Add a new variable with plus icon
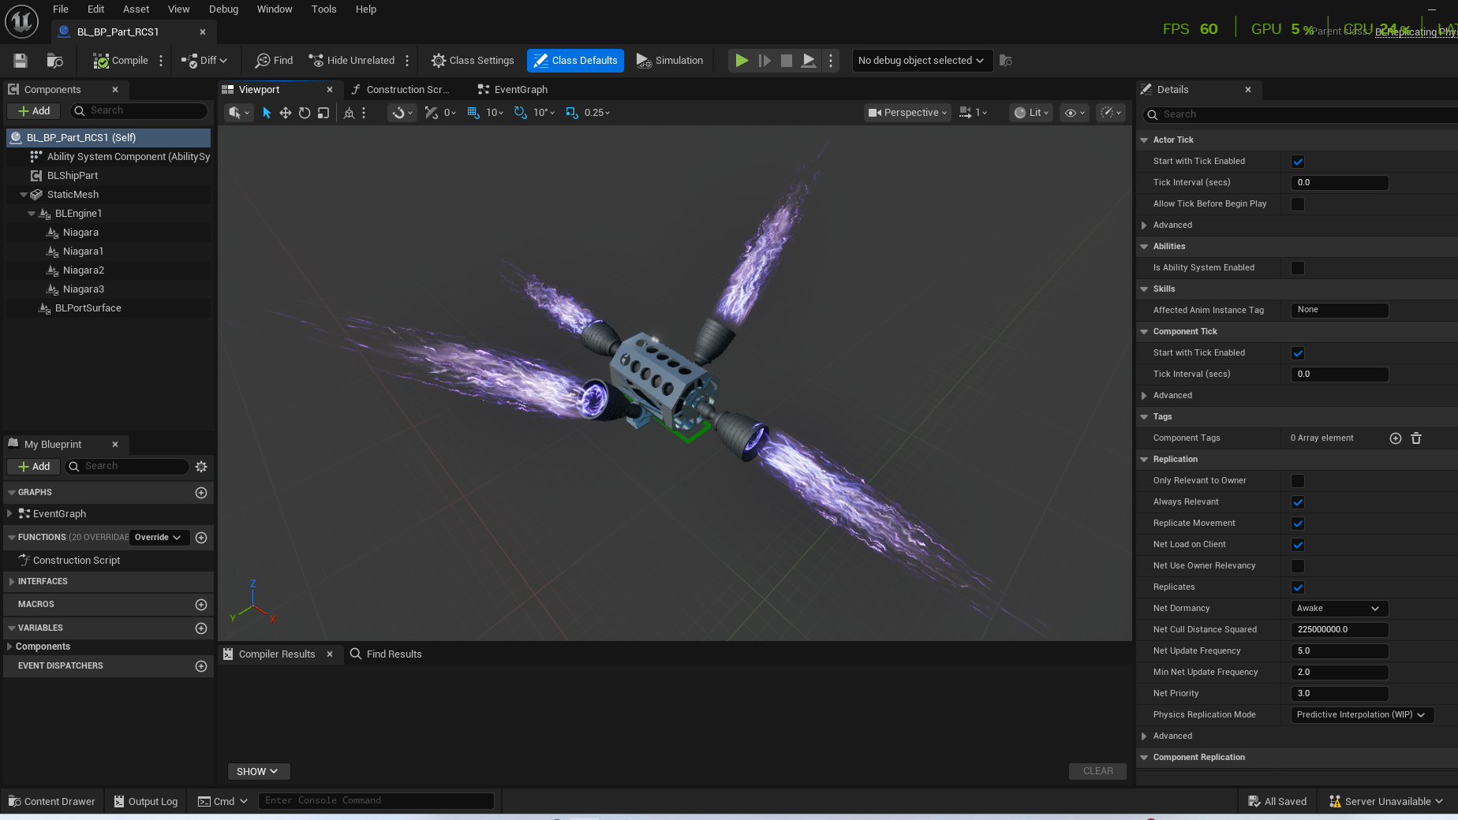Viewport: 1458px width, 820px height. pos(201,628)
